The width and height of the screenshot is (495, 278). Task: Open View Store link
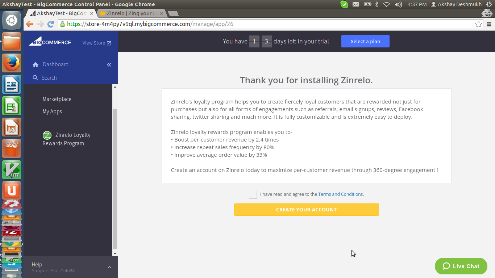point(97,43)
